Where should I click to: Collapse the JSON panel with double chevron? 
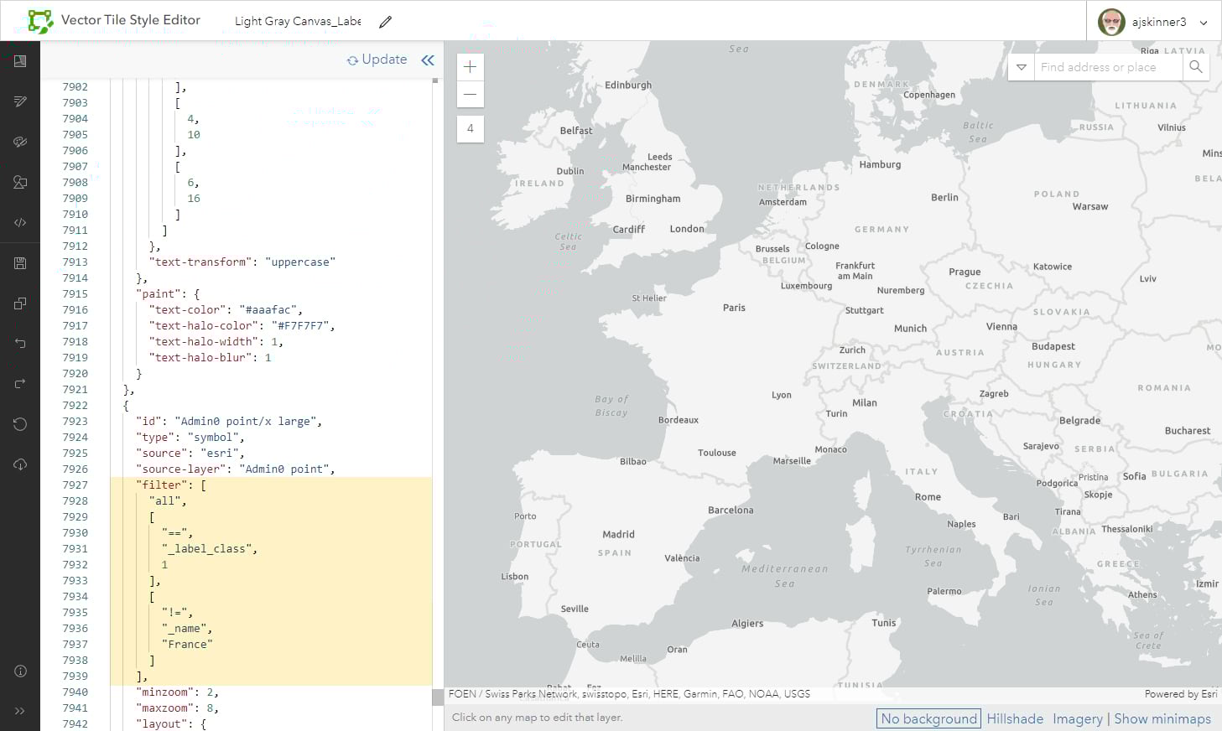click(x=428, y=60)
